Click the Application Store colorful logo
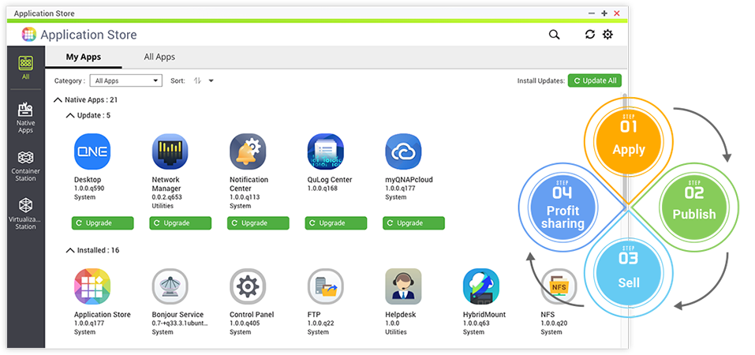755x355 pixels. (29, 34)
